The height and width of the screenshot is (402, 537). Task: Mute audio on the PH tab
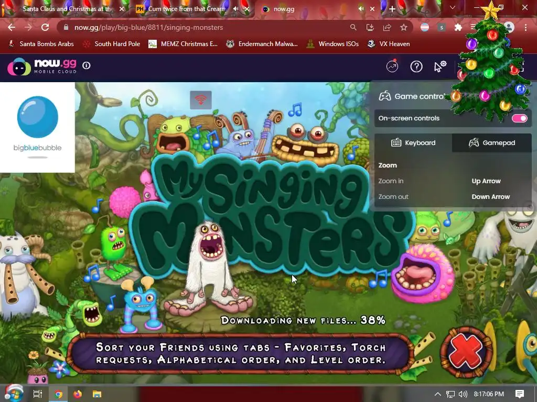point(235,9)
